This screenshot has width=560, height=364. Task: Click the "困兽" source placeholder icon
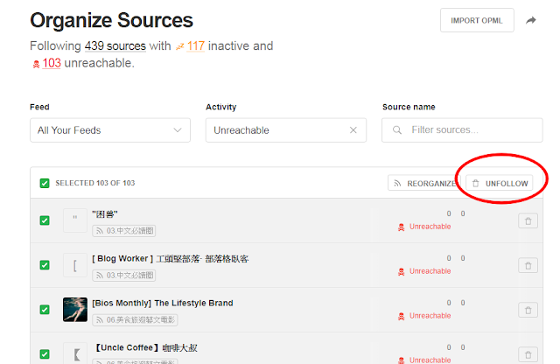click(75, 220)
